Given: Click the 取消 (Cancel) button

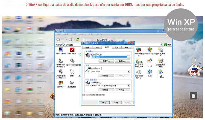Looking at the screenshot, I should click(116, 103).
